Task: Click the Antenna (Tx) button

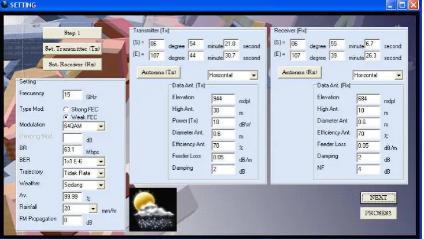Action: 158,72
